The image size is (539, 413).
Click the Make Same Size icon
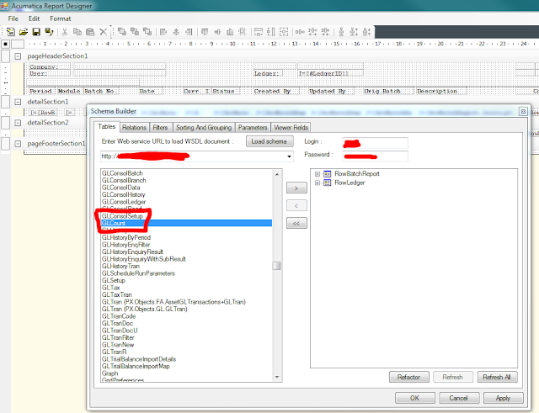click(284, 32)
